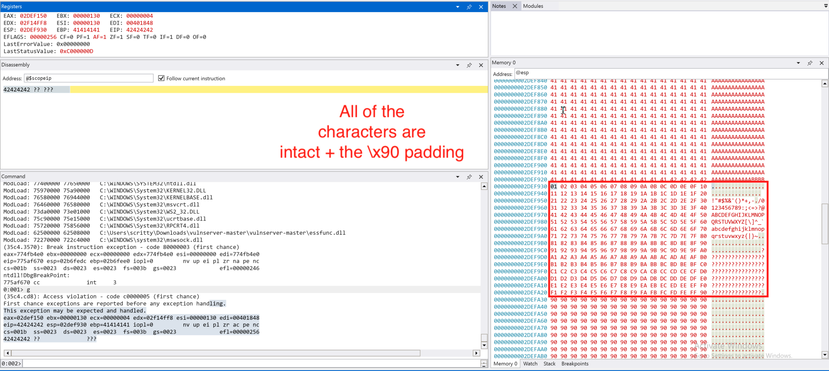The width and height of the screenshot is (829, 371).
Task: Close the Memory 0 panel
Action: (822, 63)
